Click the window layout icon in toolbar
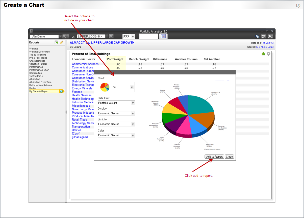Viewport: 304px width, 218px height. (257, 36)
